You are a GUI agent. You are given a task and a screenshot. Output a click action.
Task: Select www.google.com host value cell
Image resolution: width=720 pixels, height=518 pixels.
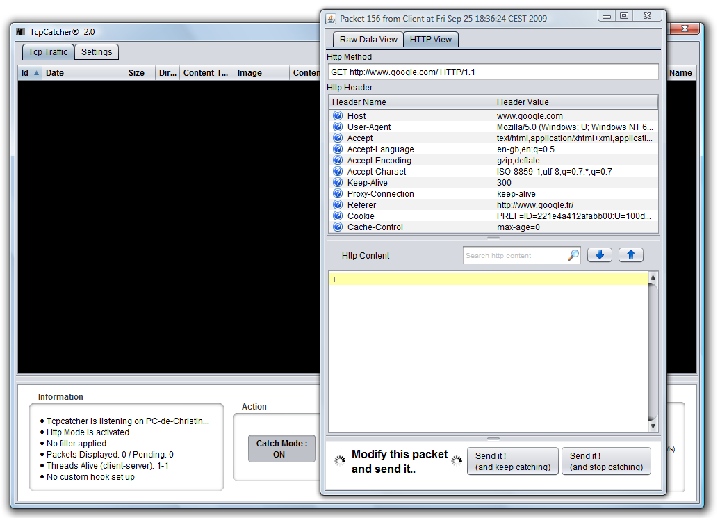[575, 115]
